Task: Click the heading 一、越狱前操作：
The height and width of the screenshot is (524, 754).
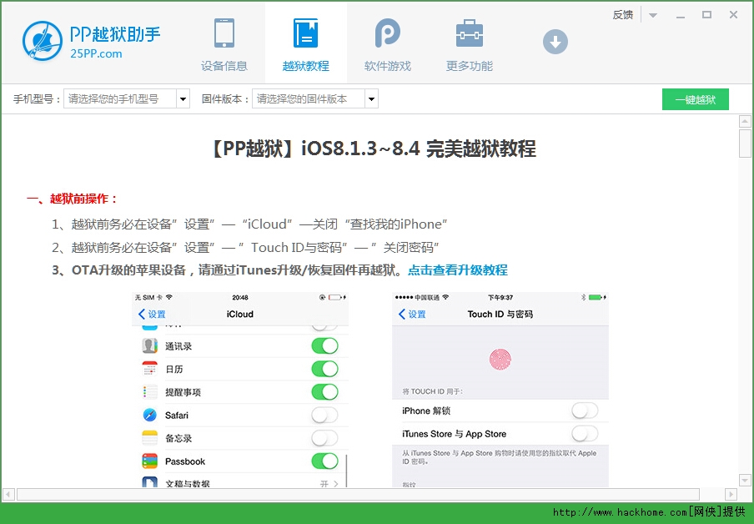Action: (72, 199)
